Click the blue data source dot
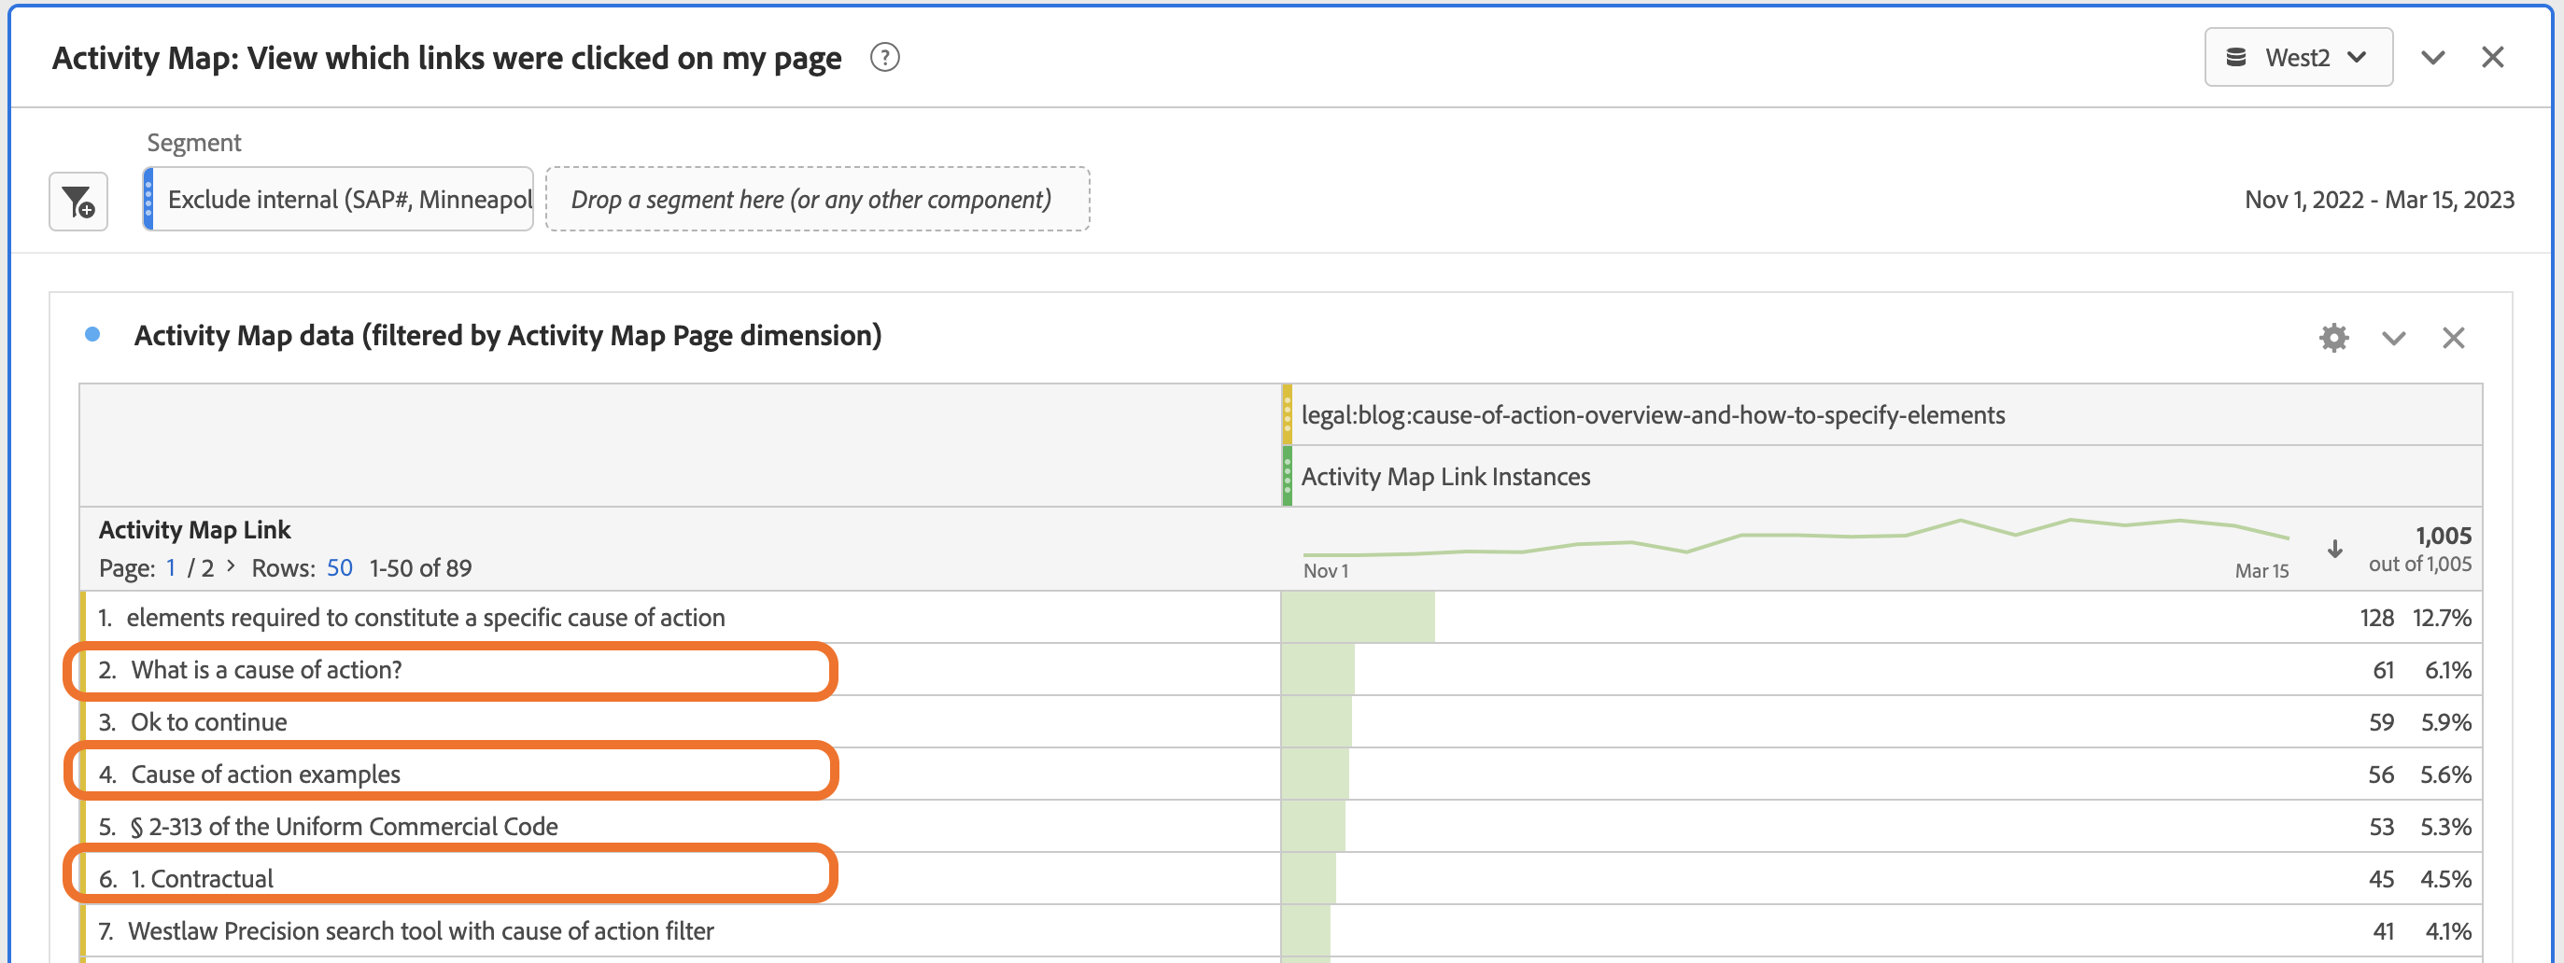The image size is (2564, 963). [x=92, y=335]
